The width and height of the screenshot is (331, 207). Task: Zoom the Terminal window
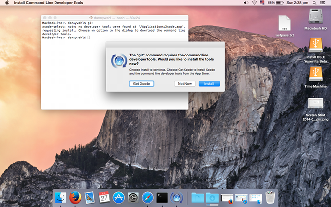[55, 18]
